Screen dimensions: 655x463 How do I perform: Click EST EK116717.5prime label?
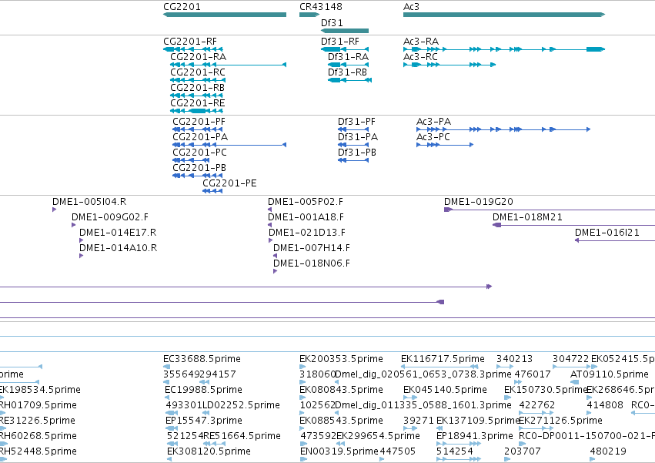[x=443, y=359]
